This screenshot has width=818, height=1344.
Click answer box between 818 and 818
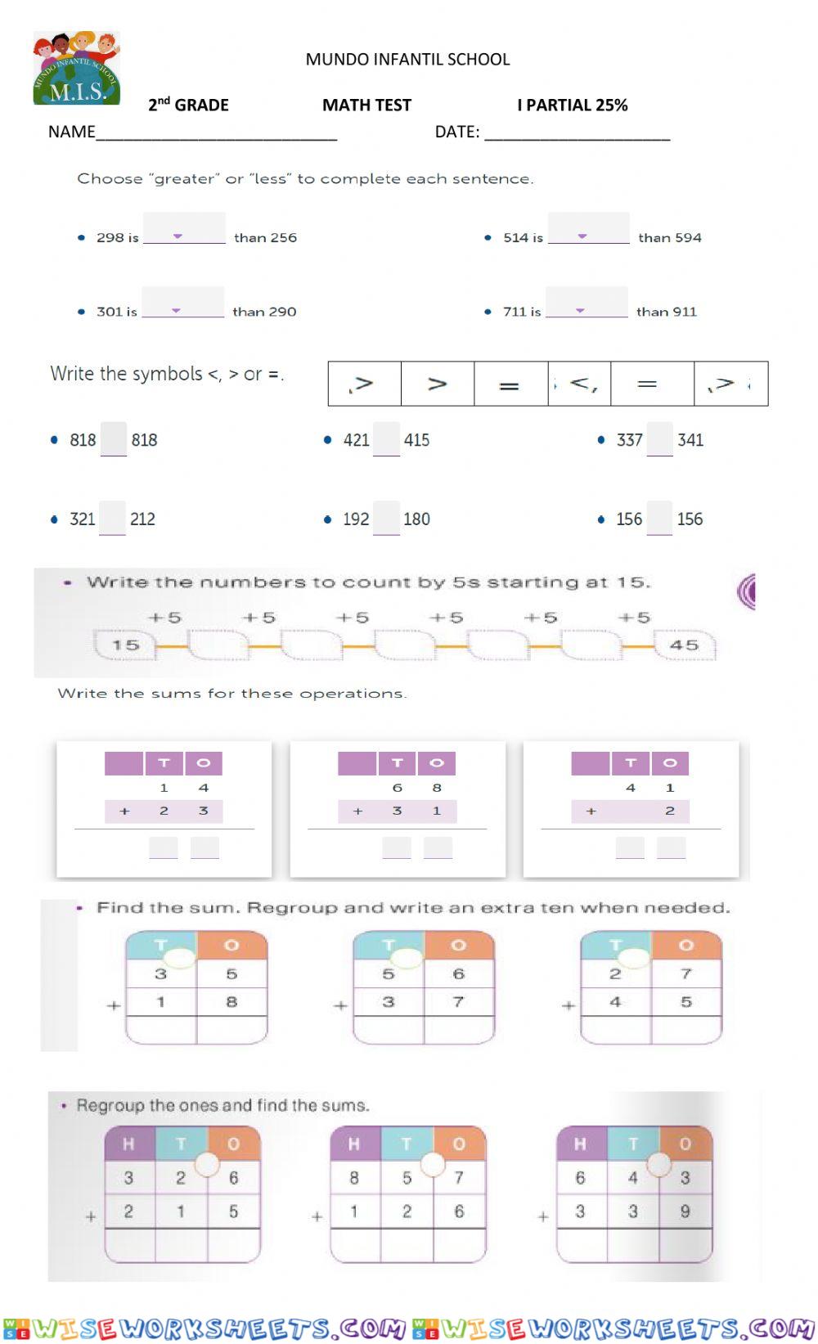[114, 439]
